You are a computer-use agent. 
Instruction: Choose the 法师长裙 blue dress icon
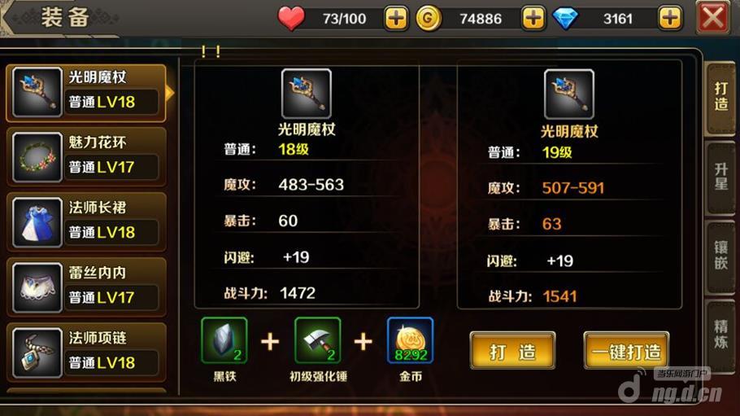[37, 222]
